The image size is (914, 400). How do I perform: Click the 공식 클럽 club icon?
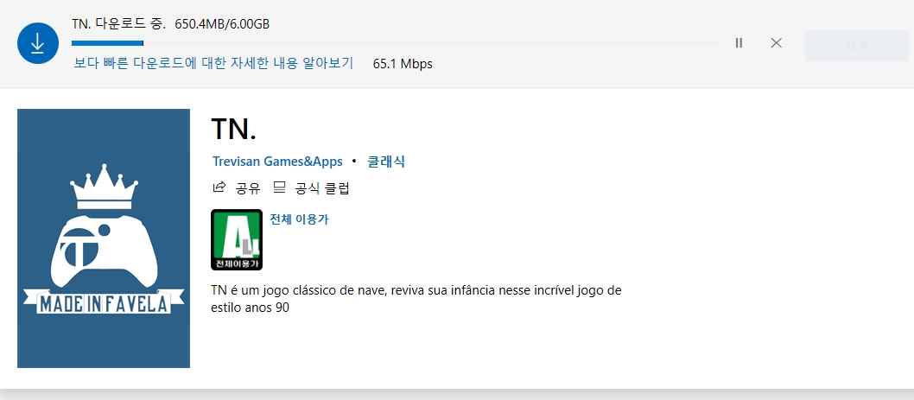[x=279, y=187]
